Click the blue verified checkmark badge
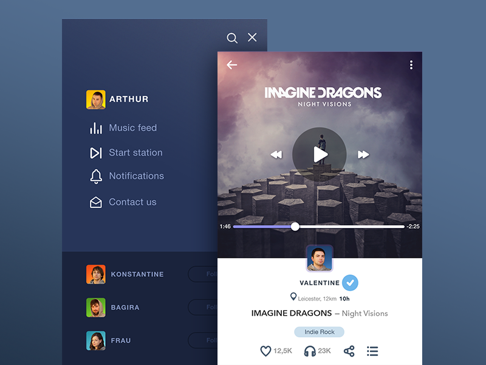The image size is (486, 365). (x=351, y=283)
